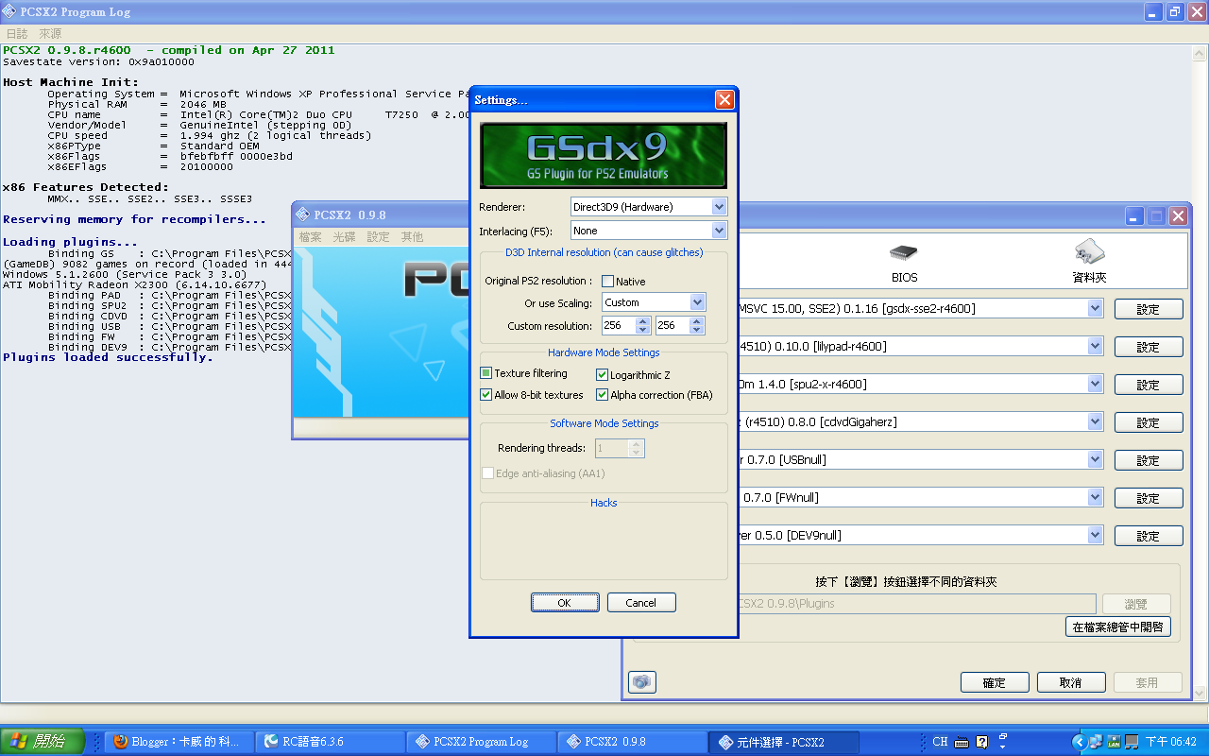Click the language bar help question-mark icon
The width and height of the screenshot is (1209, 756).
click(982, 742)
